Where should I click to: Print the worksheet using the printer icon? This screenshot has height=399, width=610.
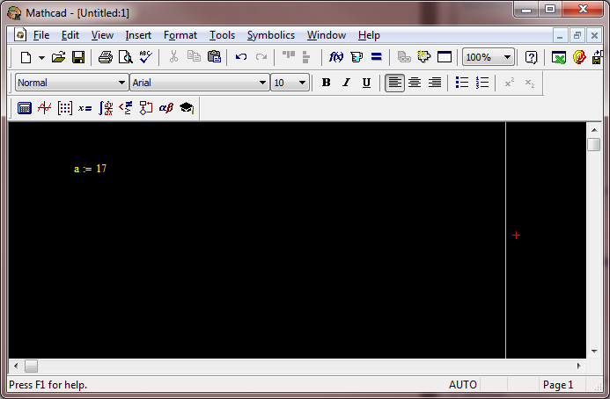point(106,57)
